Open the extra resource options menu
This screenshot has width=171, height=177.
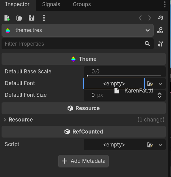[x=44, y=18]
